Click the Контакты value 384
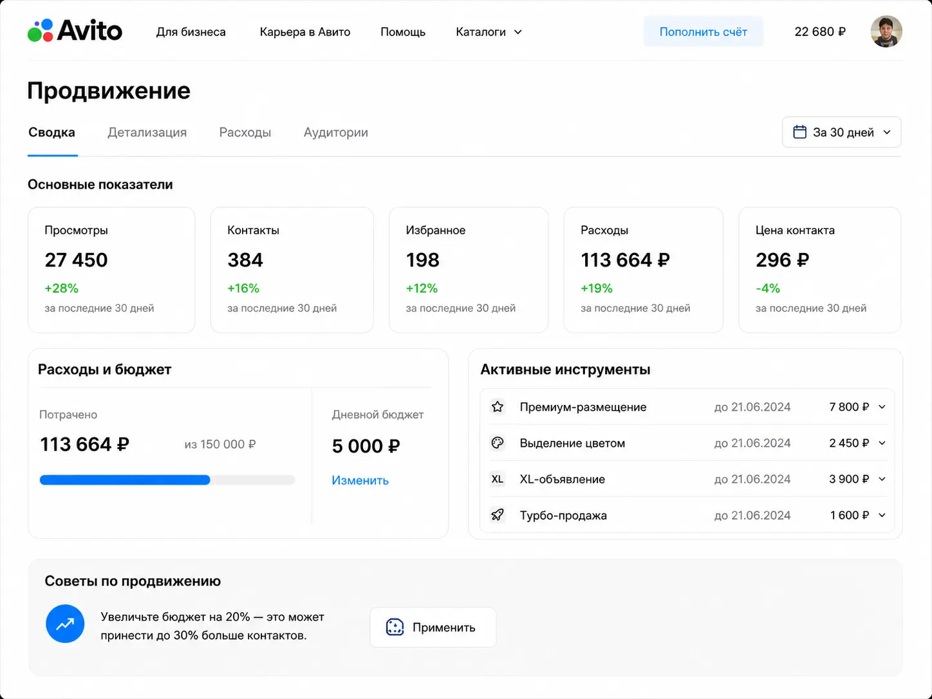The image size is (932, 699). click(x=245, y=259)
